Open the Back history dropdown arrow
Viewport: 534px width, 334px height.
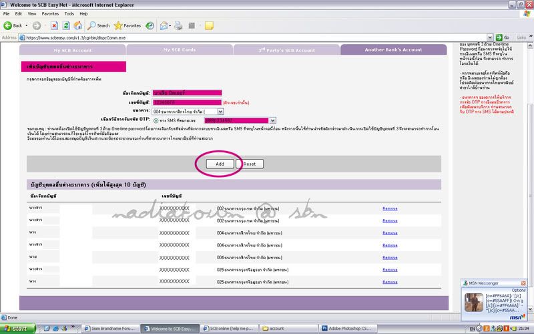tap(27, 25)
